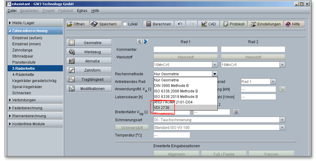
Task: Click calculator icon beside Breitenfaktor field
Action: point(236,112)
